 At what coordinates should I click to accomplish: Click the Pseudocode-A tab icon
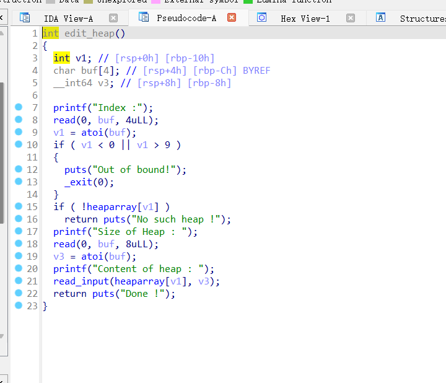pyautogui.click(x=144, y=17)
